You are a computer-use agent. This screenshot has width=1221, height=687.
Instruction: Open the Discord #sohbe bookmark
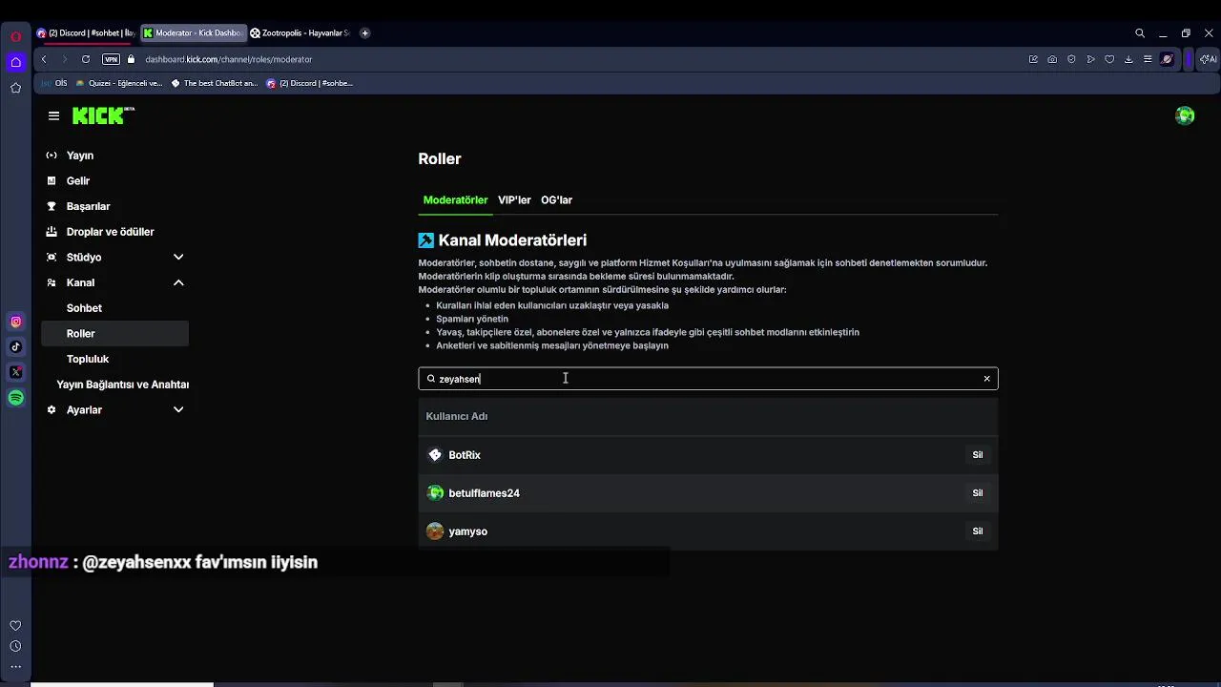coord(309,83)
